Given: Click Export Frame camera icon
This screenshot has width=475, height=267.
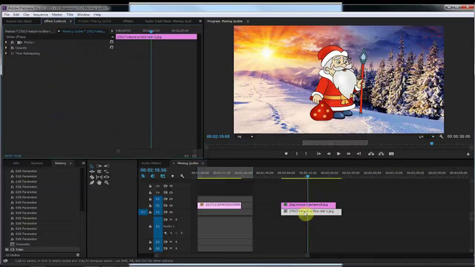Looking at the screenshot, I should click(x=391, y=154).
